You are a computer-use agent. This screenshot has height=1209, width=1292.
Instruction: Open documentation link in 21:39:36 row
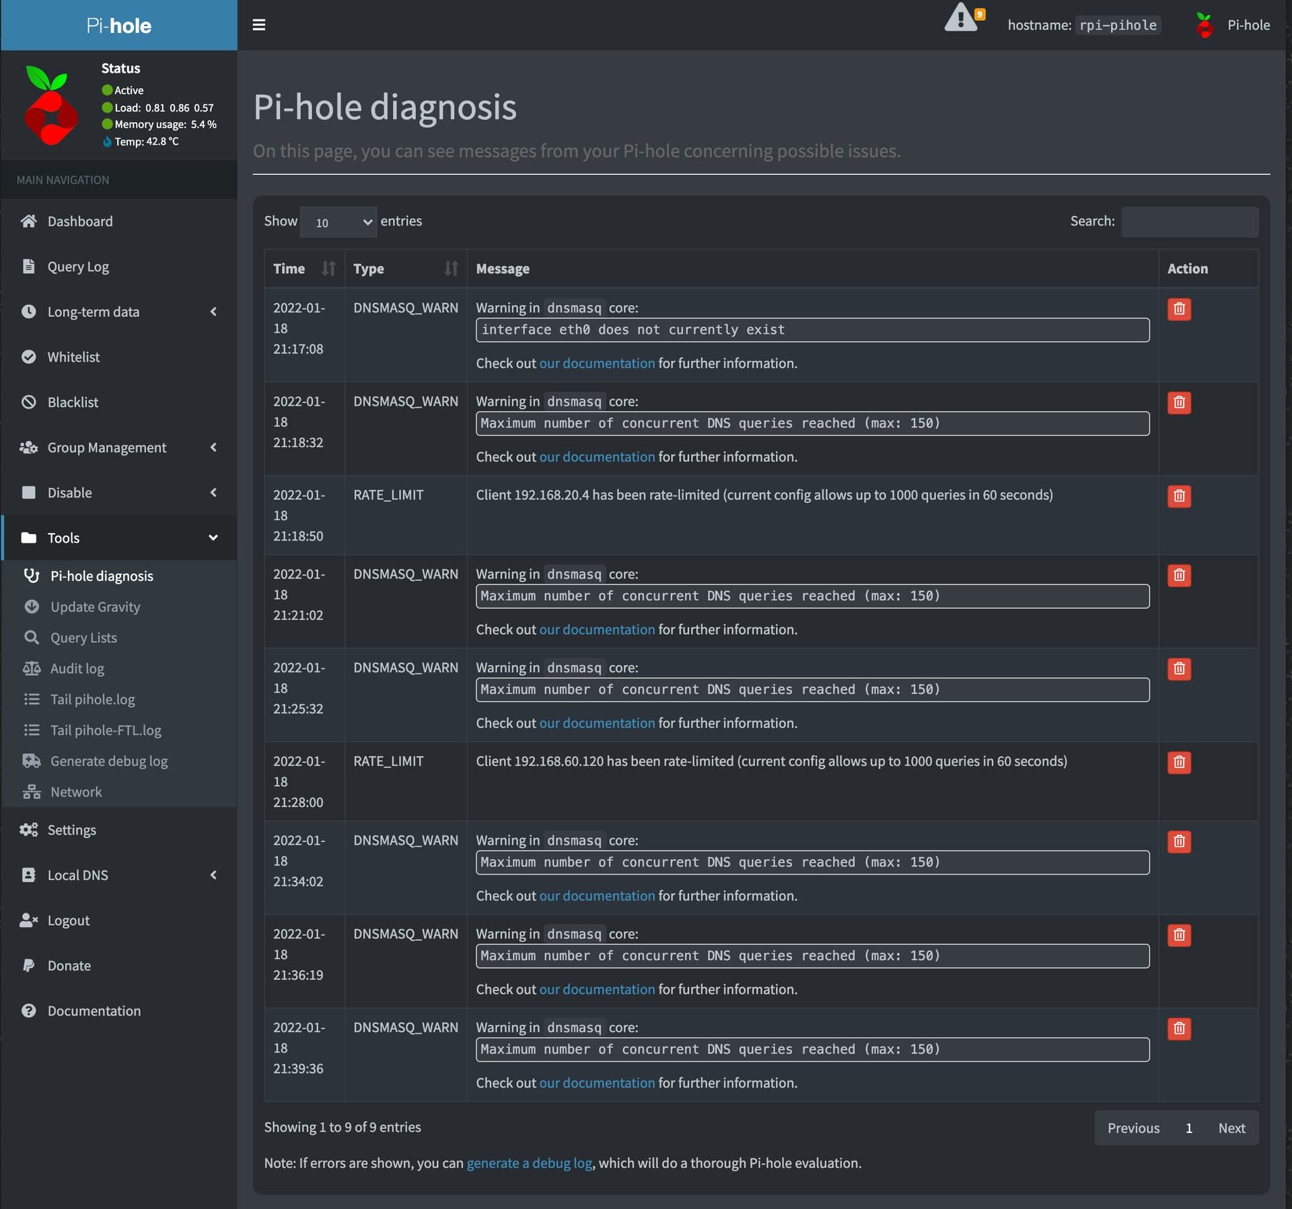point(597,1083)
